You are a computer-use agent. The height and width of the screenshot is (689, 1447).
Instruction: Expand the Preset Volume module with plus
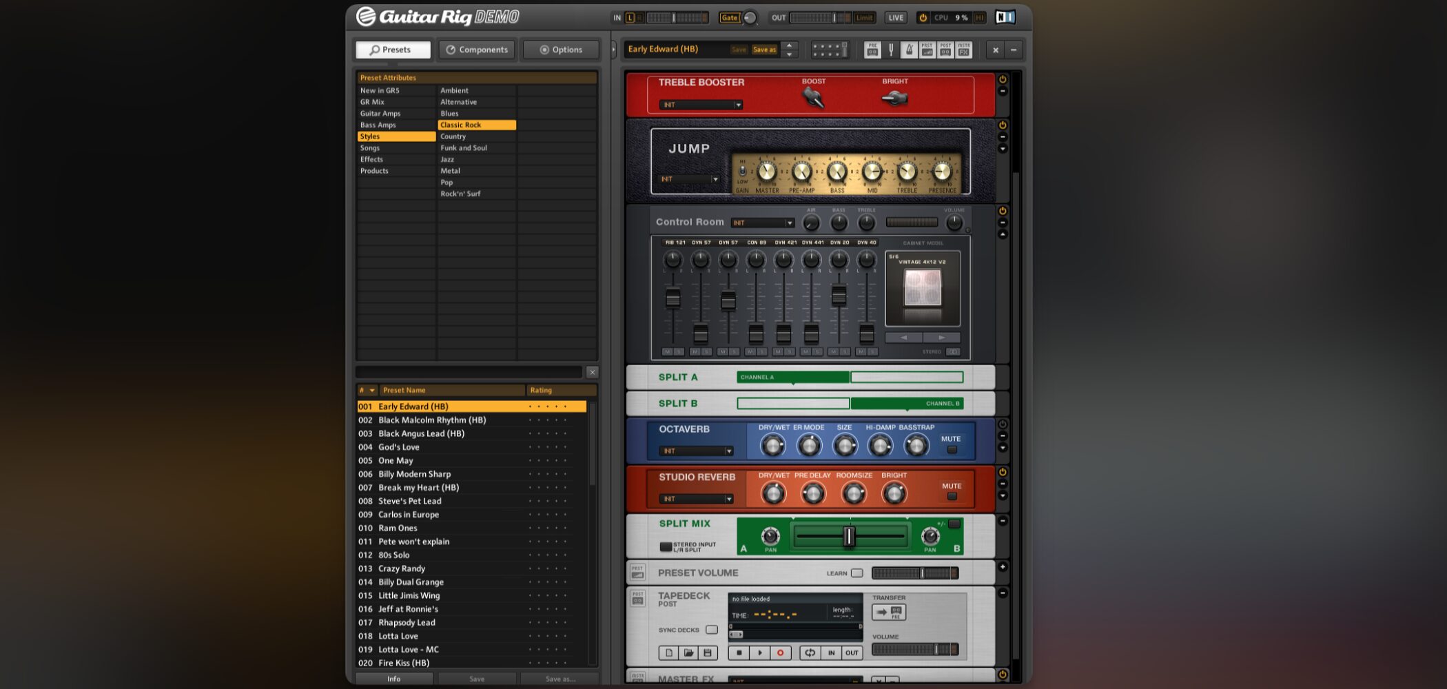pos(1003,566)
